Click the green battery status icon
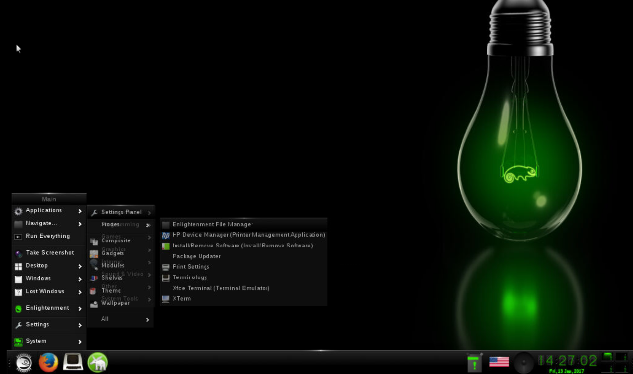The image size is (633, 374). tap(474, 363)
